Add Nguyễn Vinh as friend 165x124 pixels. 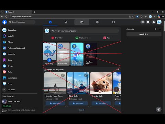coord(101,103)
